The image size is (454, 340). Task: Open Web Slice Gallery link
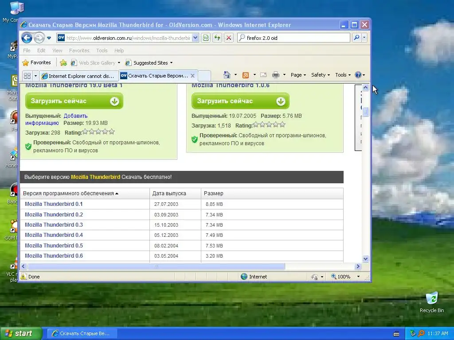[95, 63]
